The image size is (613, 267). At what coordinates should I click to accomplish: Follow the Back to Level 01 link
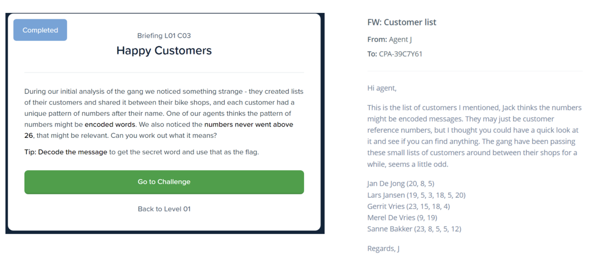pyautogui.click(x=164, y=209)
